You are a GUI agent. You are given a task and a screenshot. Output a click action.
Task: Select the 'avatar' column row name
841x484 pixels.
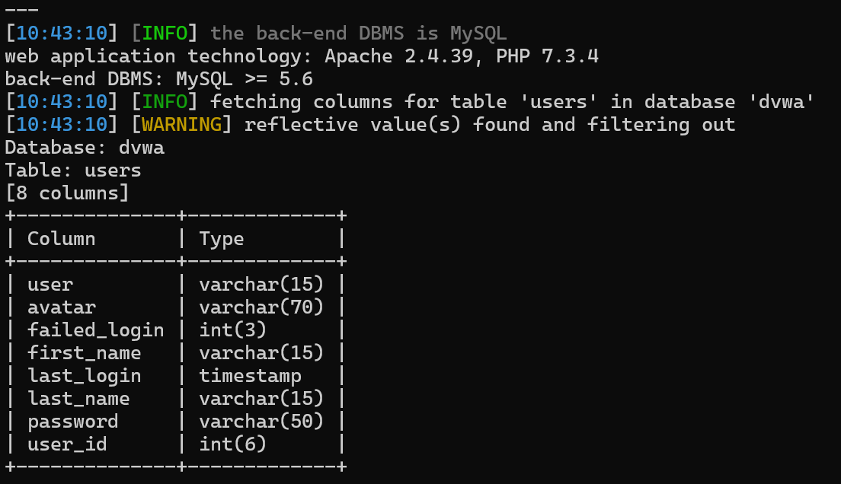click(62, 307)
